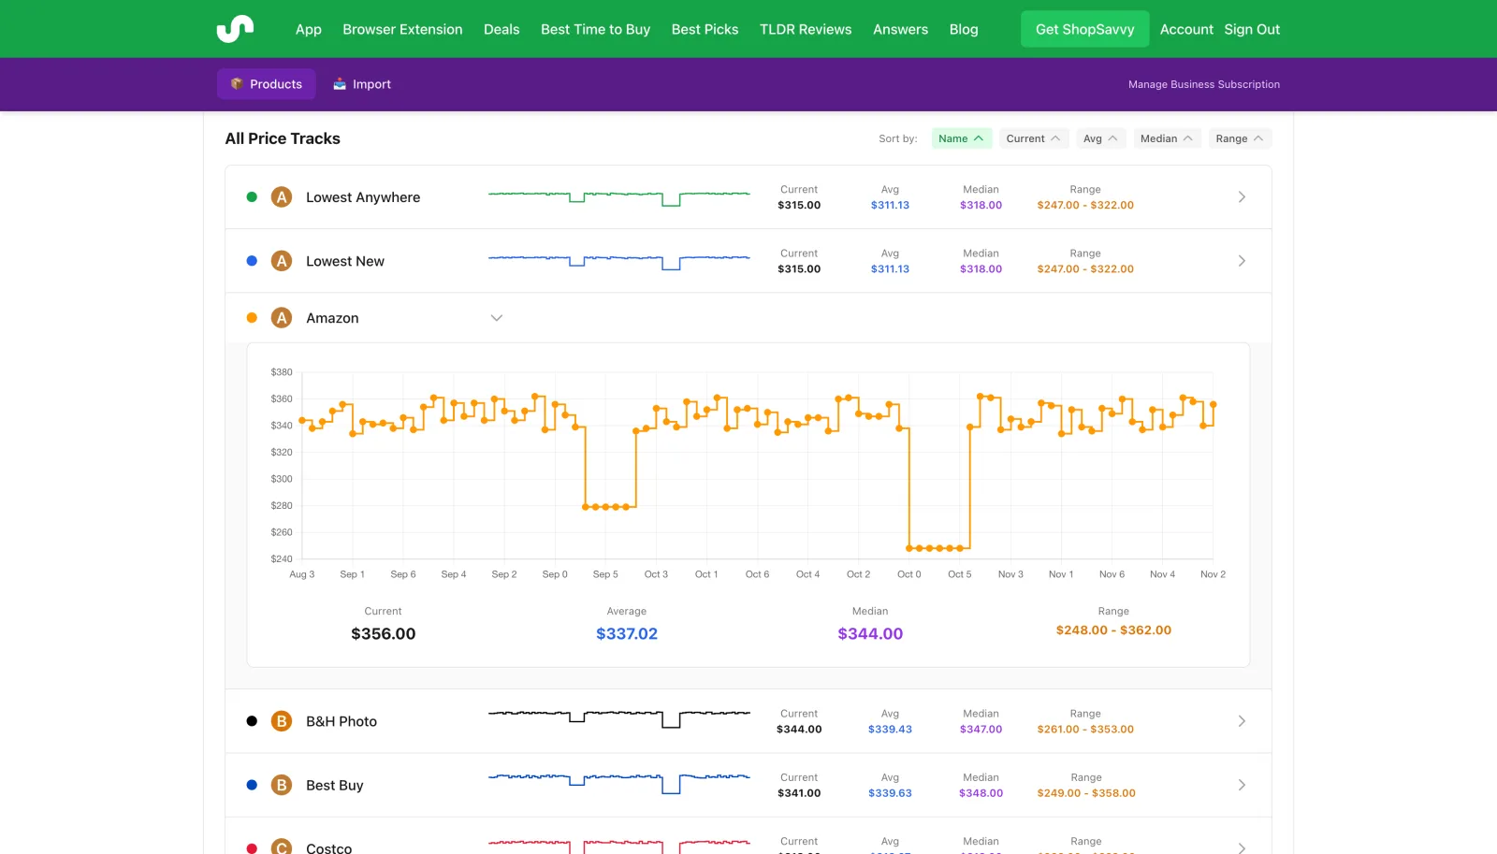Sort price tracks by Avg
Image resolution: width=1497 pixels, height=854 pixels.
coord(1101,138)
